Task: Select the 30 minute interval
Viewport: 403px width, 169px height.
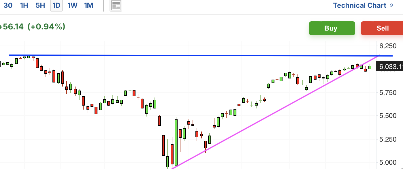Action: [x=8, y=5]
